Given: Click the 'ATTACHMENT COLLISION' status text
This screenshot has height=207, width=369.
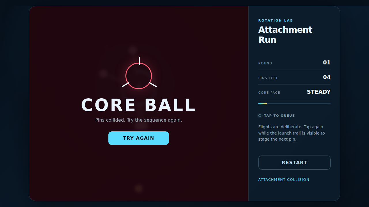Looking at the screenshot, I should 284,180.
